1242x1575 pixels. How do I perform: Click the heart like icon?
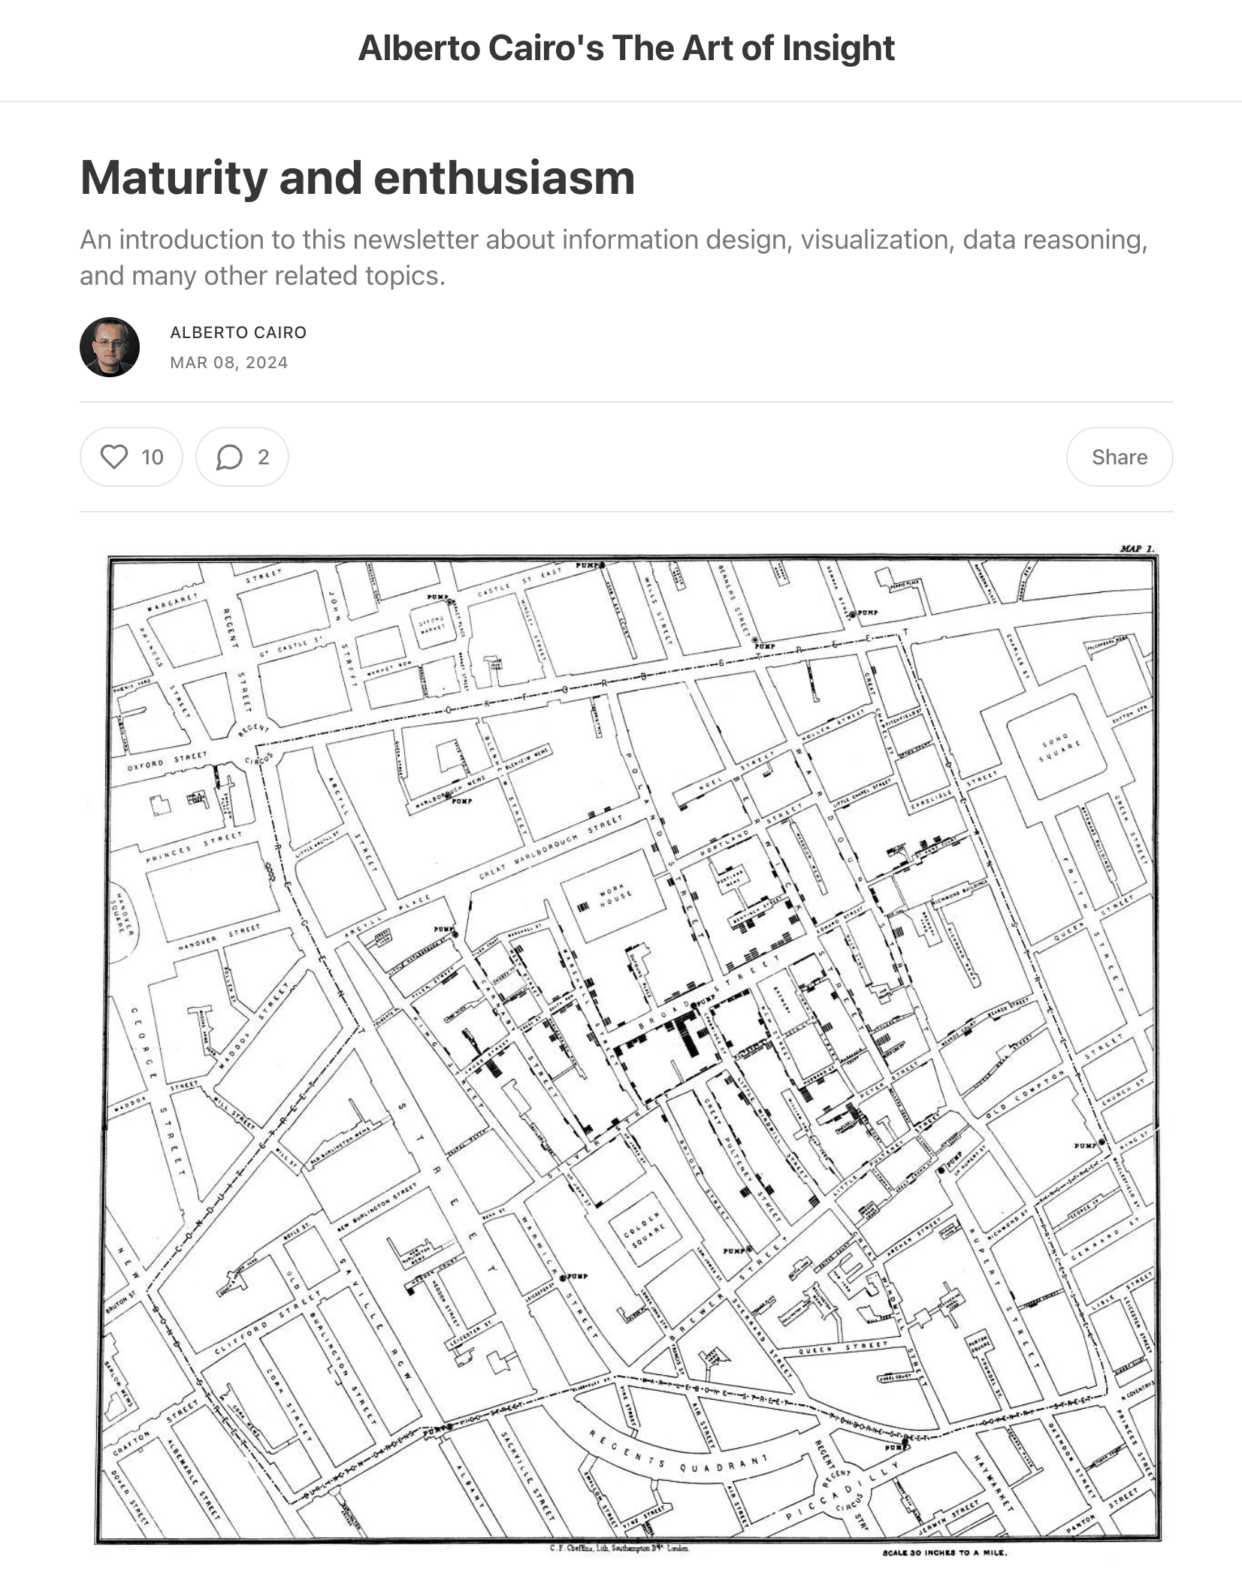(114, 457)
